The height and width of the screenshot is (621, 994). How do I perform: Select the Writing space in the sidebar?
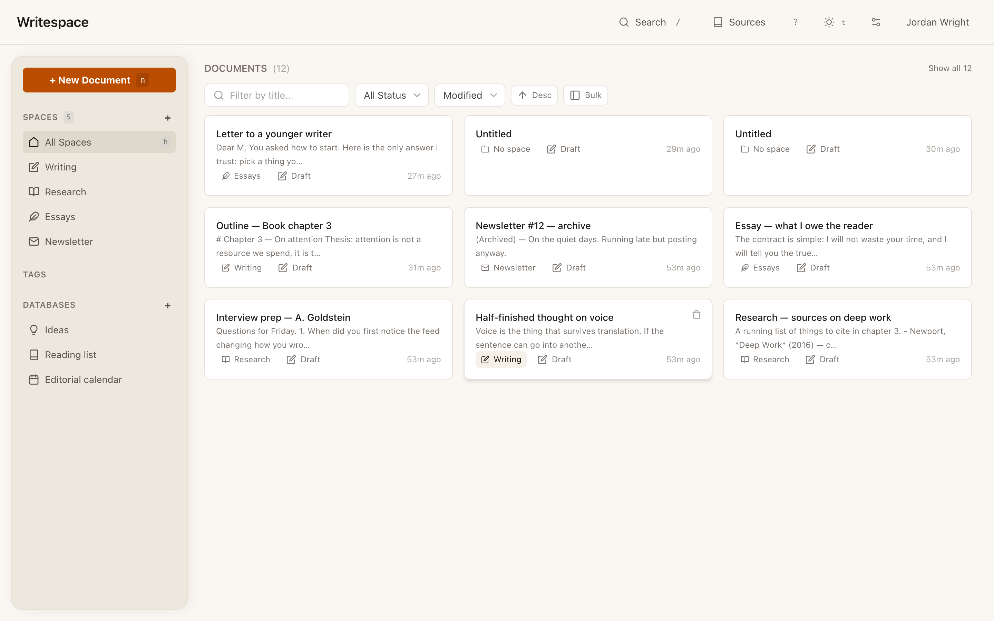point(60,167)
